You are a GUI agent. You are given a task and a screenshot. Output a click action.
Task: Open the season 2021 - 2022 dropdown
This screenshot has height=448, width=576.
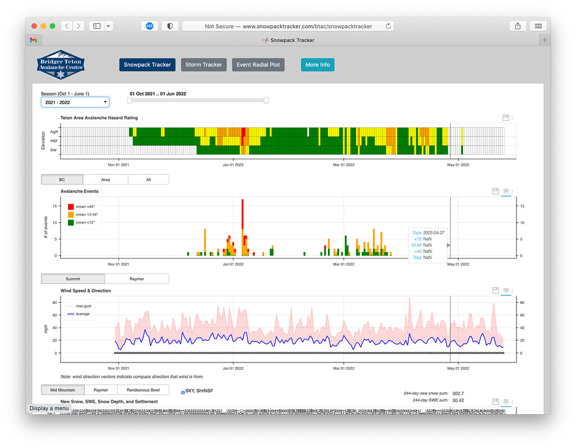coord(75,102)
